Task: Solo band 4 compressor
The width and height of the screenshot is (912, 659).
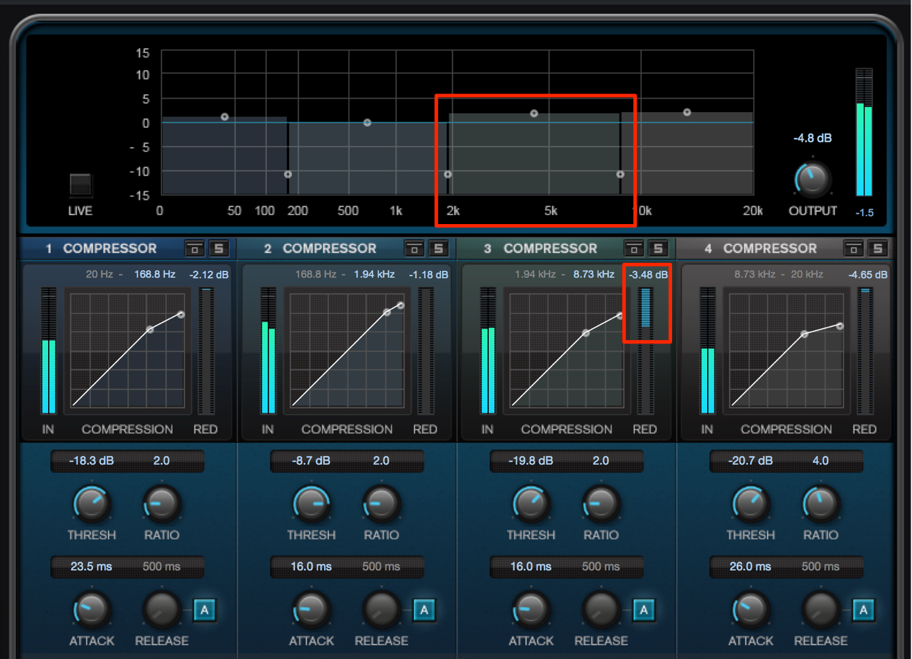Action: coord(878,248)
